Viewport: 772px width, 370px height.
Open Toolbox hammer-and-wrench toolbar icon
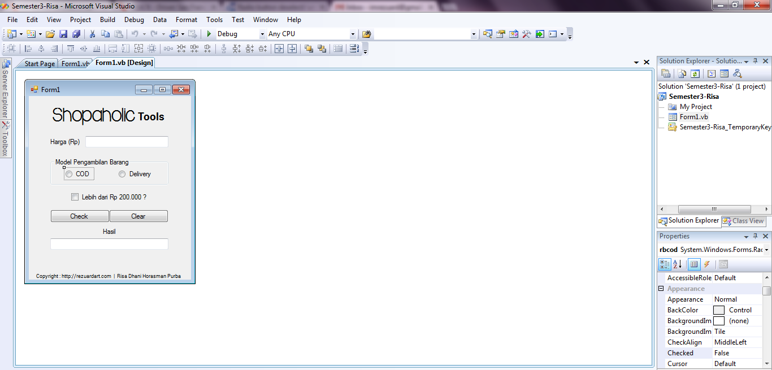point(527,34)
